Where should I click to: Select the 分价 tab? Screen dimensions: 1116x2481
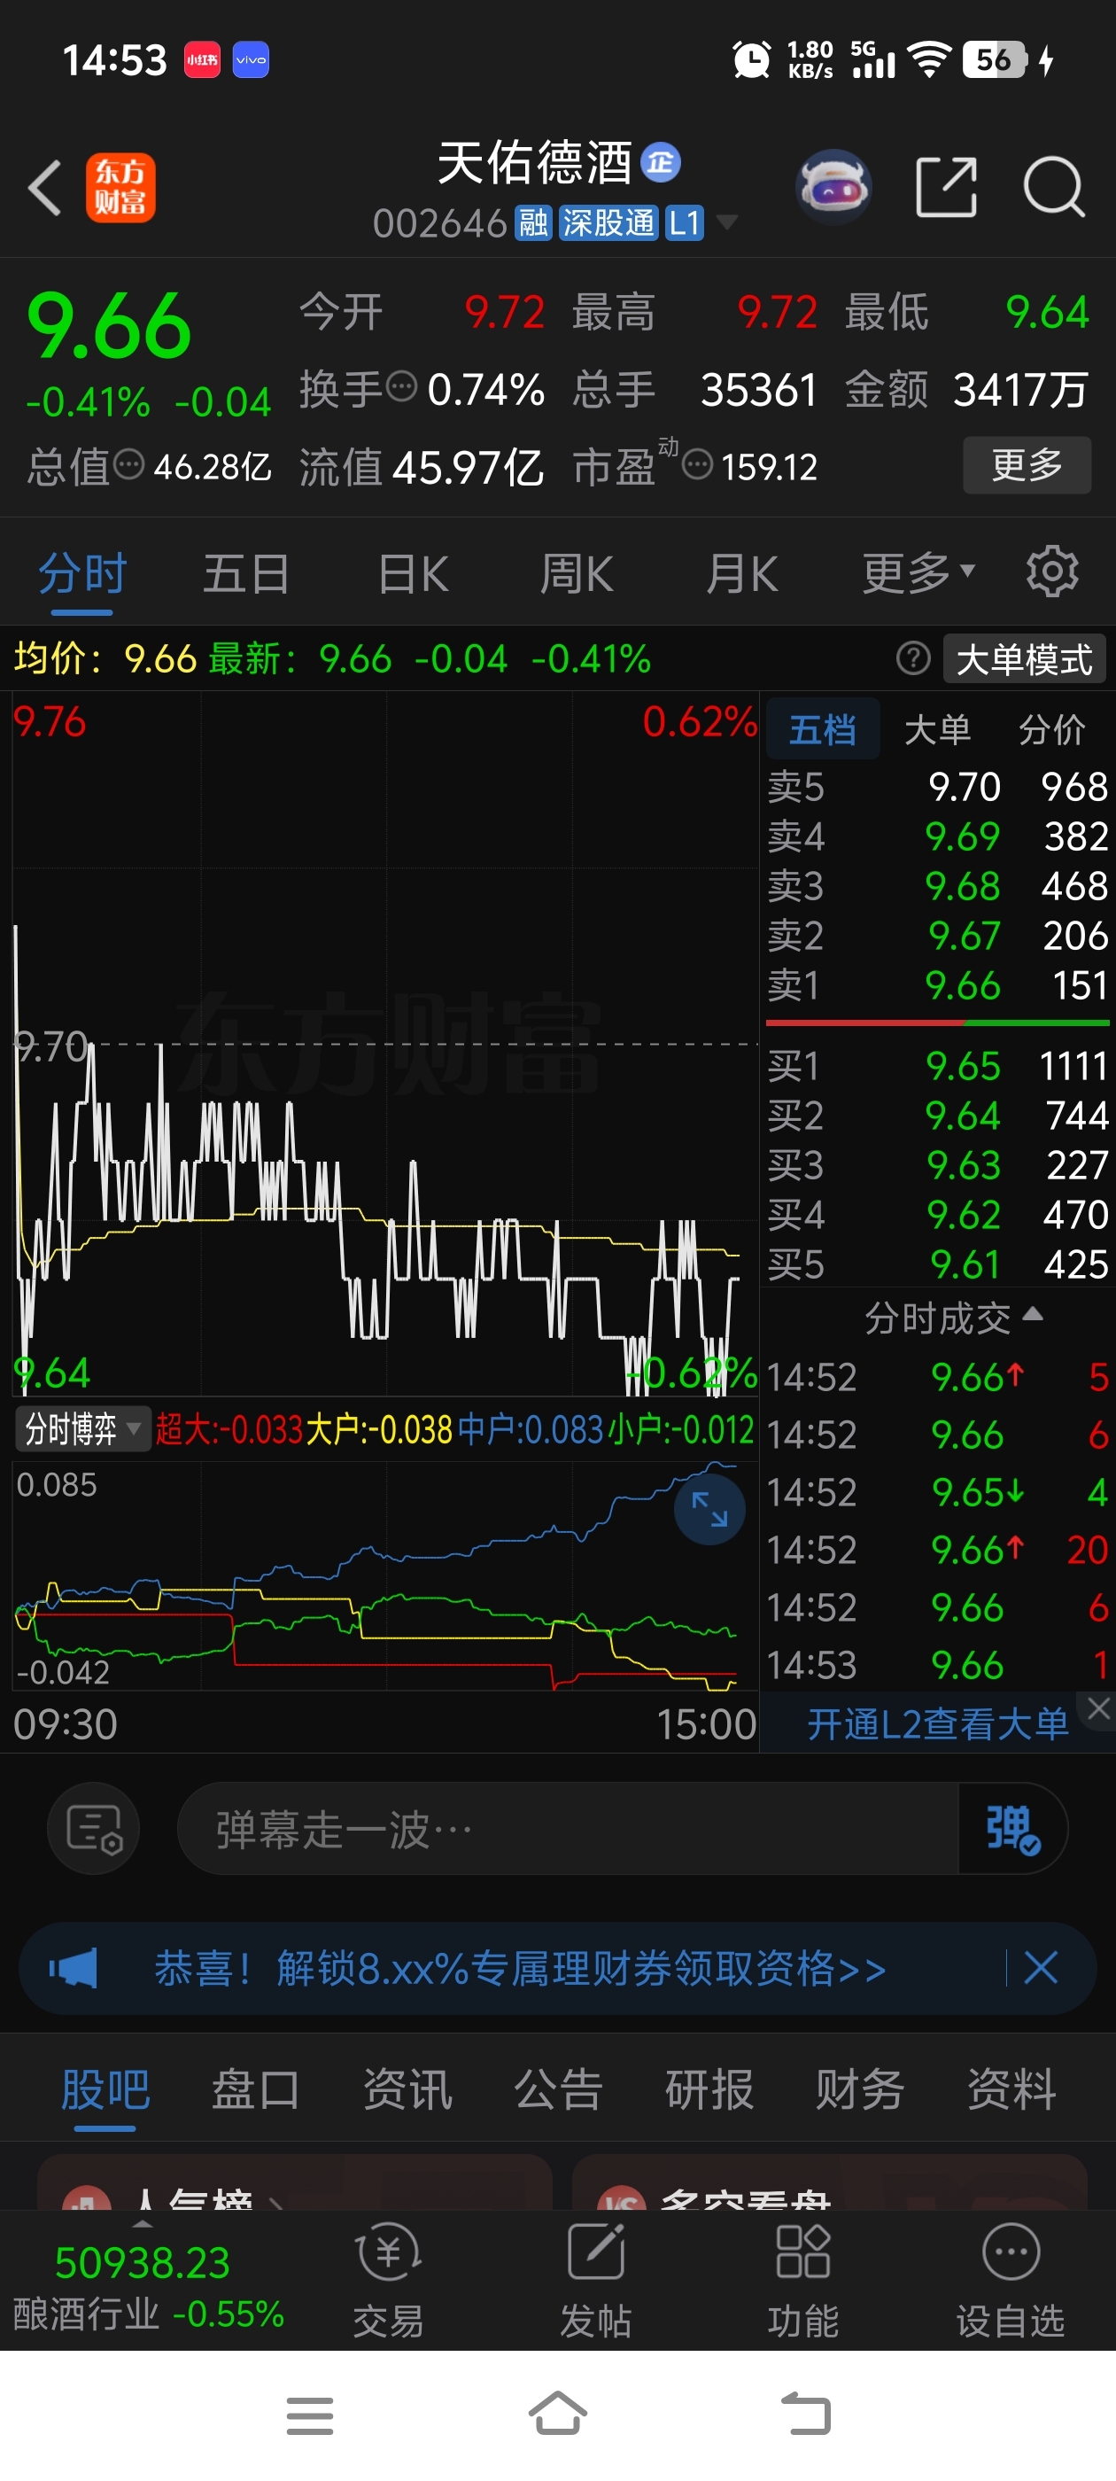[x=1051, y=729]
